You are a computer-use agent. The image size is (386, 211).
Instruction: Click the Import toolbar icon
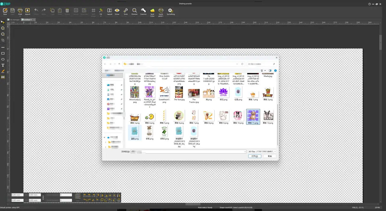27,11
